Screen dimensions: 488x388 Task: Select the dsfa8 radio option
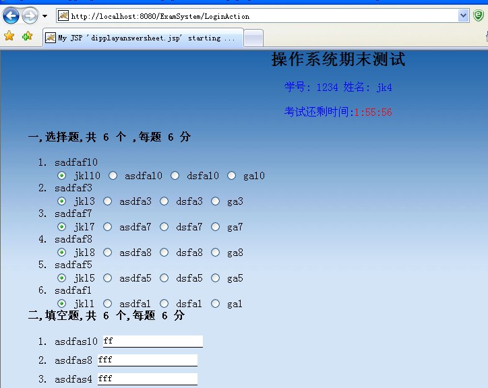tap(164, 253)
